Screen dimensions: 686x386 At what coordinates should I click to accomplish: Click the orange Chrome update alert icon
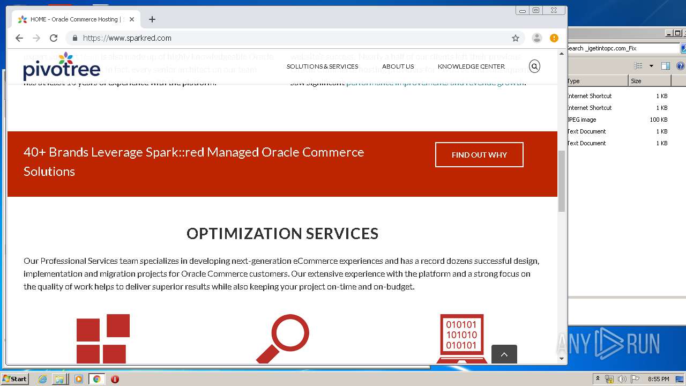(x=554, y=38)
